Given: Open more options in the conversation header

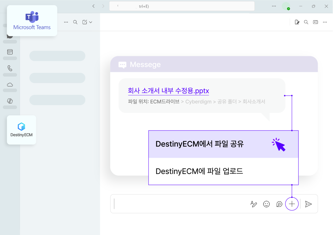Looking at the screenshot, I should 325,22.
